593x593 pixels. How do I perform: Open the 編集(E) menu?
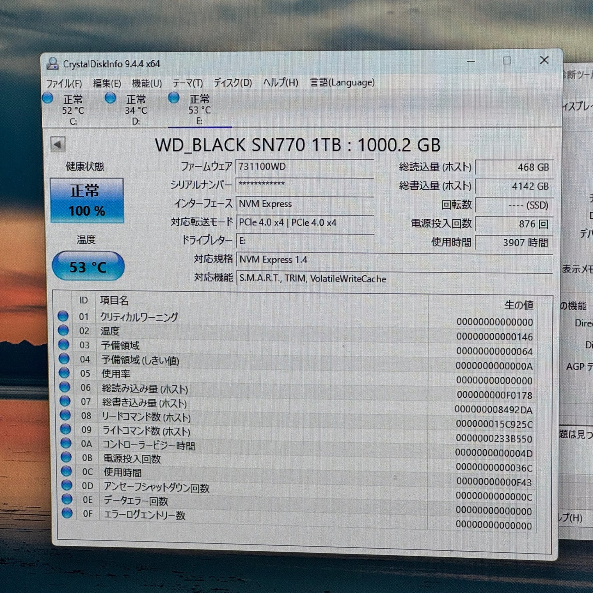pyautogui.click(x=107, y=83)
